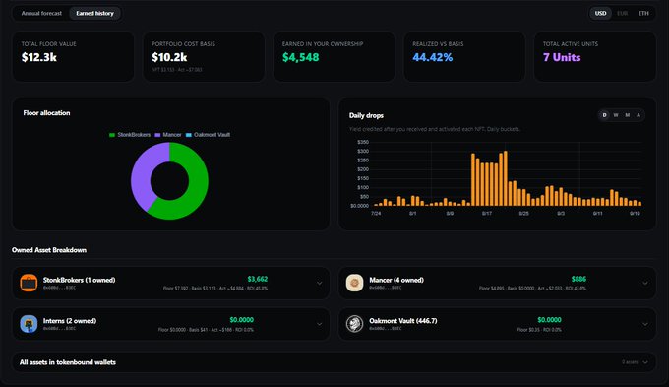Viewport: 669px width, 387px height.
Task: Select the M monthly bucket toggle
Action: click(x=628, y=115)
